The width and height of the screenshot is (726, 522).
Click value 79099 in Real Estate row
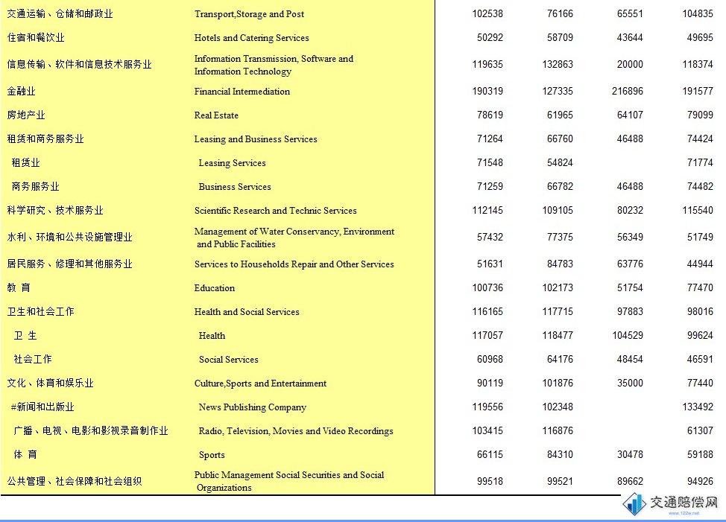tap(700, 115)
